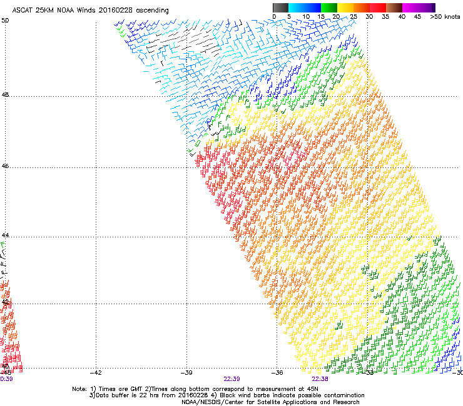
Task: Click the latitude label '50' on the left axis
Action: coord(5,21)
